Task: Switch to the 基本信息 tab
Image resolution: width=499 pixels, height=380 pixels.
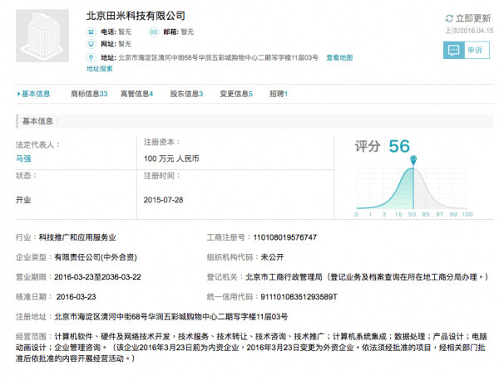Action: tap(35, 95)
